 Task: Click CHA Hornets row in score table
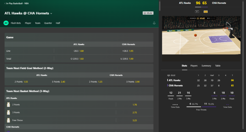201,85
